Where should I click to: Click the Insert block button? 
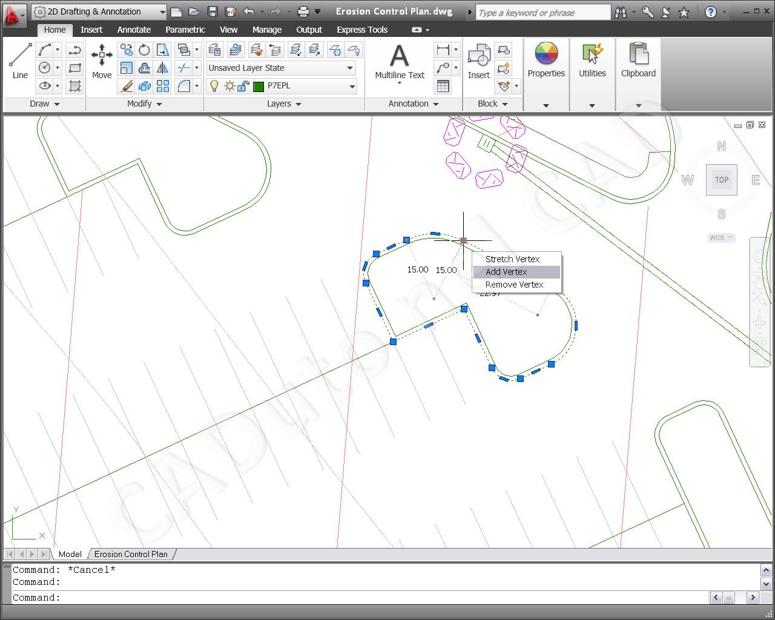pyautogui.click(x=478, y=61)
